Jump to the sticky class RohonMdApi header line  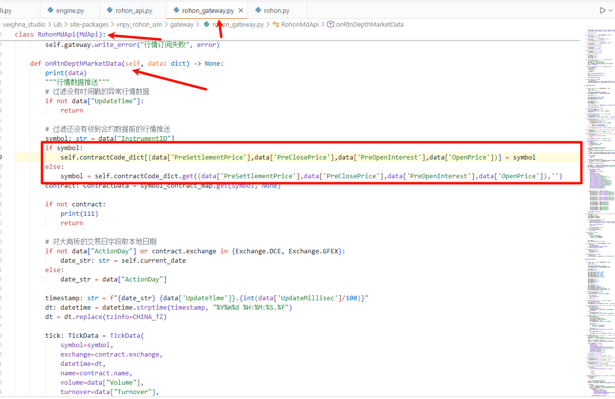pyautogui.click(x=60, y=35)
